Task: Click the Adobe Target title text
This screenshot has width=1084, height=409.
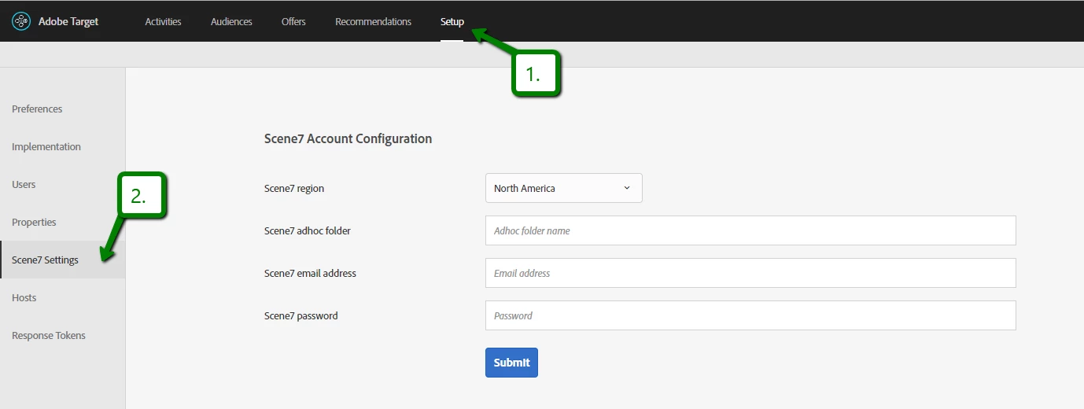Action: tap(68, 21)
